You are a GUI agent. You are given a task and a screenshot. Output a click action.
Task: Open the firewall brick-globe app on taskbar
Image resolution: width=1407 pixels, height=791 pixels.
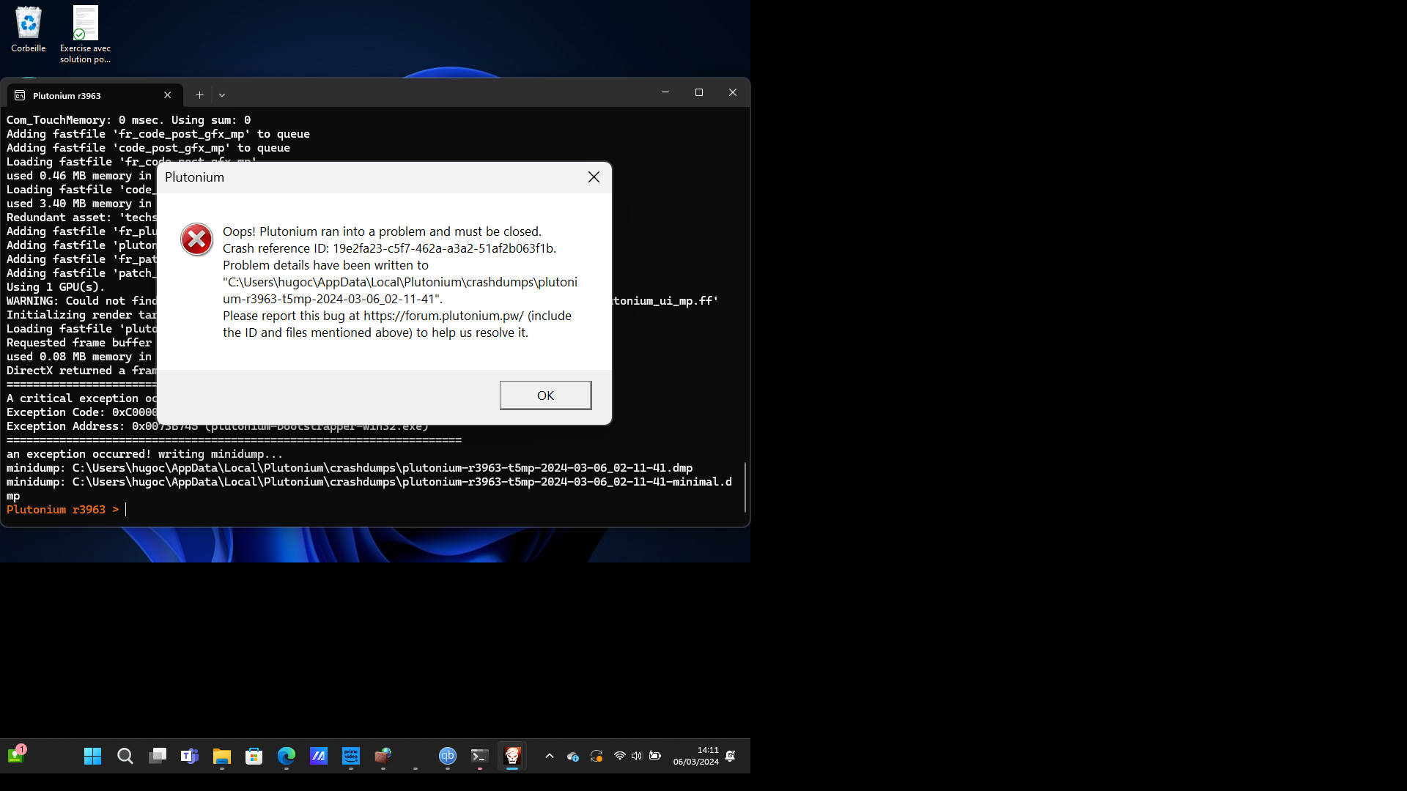(383, 756)
